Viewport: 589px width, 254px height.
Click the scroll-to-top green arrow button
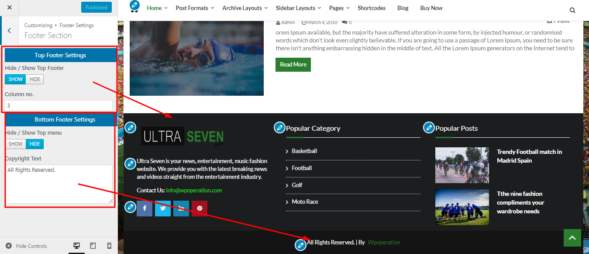pyautogui.click(x=572, y=237)
